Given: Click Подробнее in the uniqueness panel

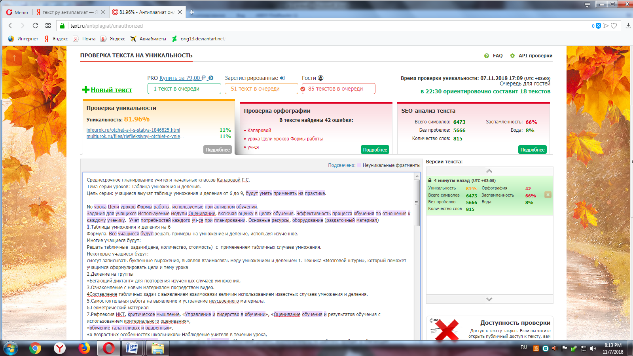Looking at the screenshot, I should tap(218, 150).
